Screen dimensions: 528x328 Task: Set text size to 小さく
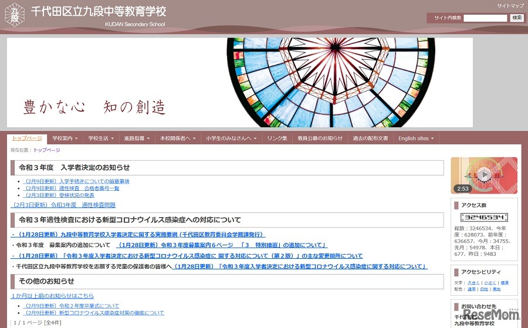[490, 283]
